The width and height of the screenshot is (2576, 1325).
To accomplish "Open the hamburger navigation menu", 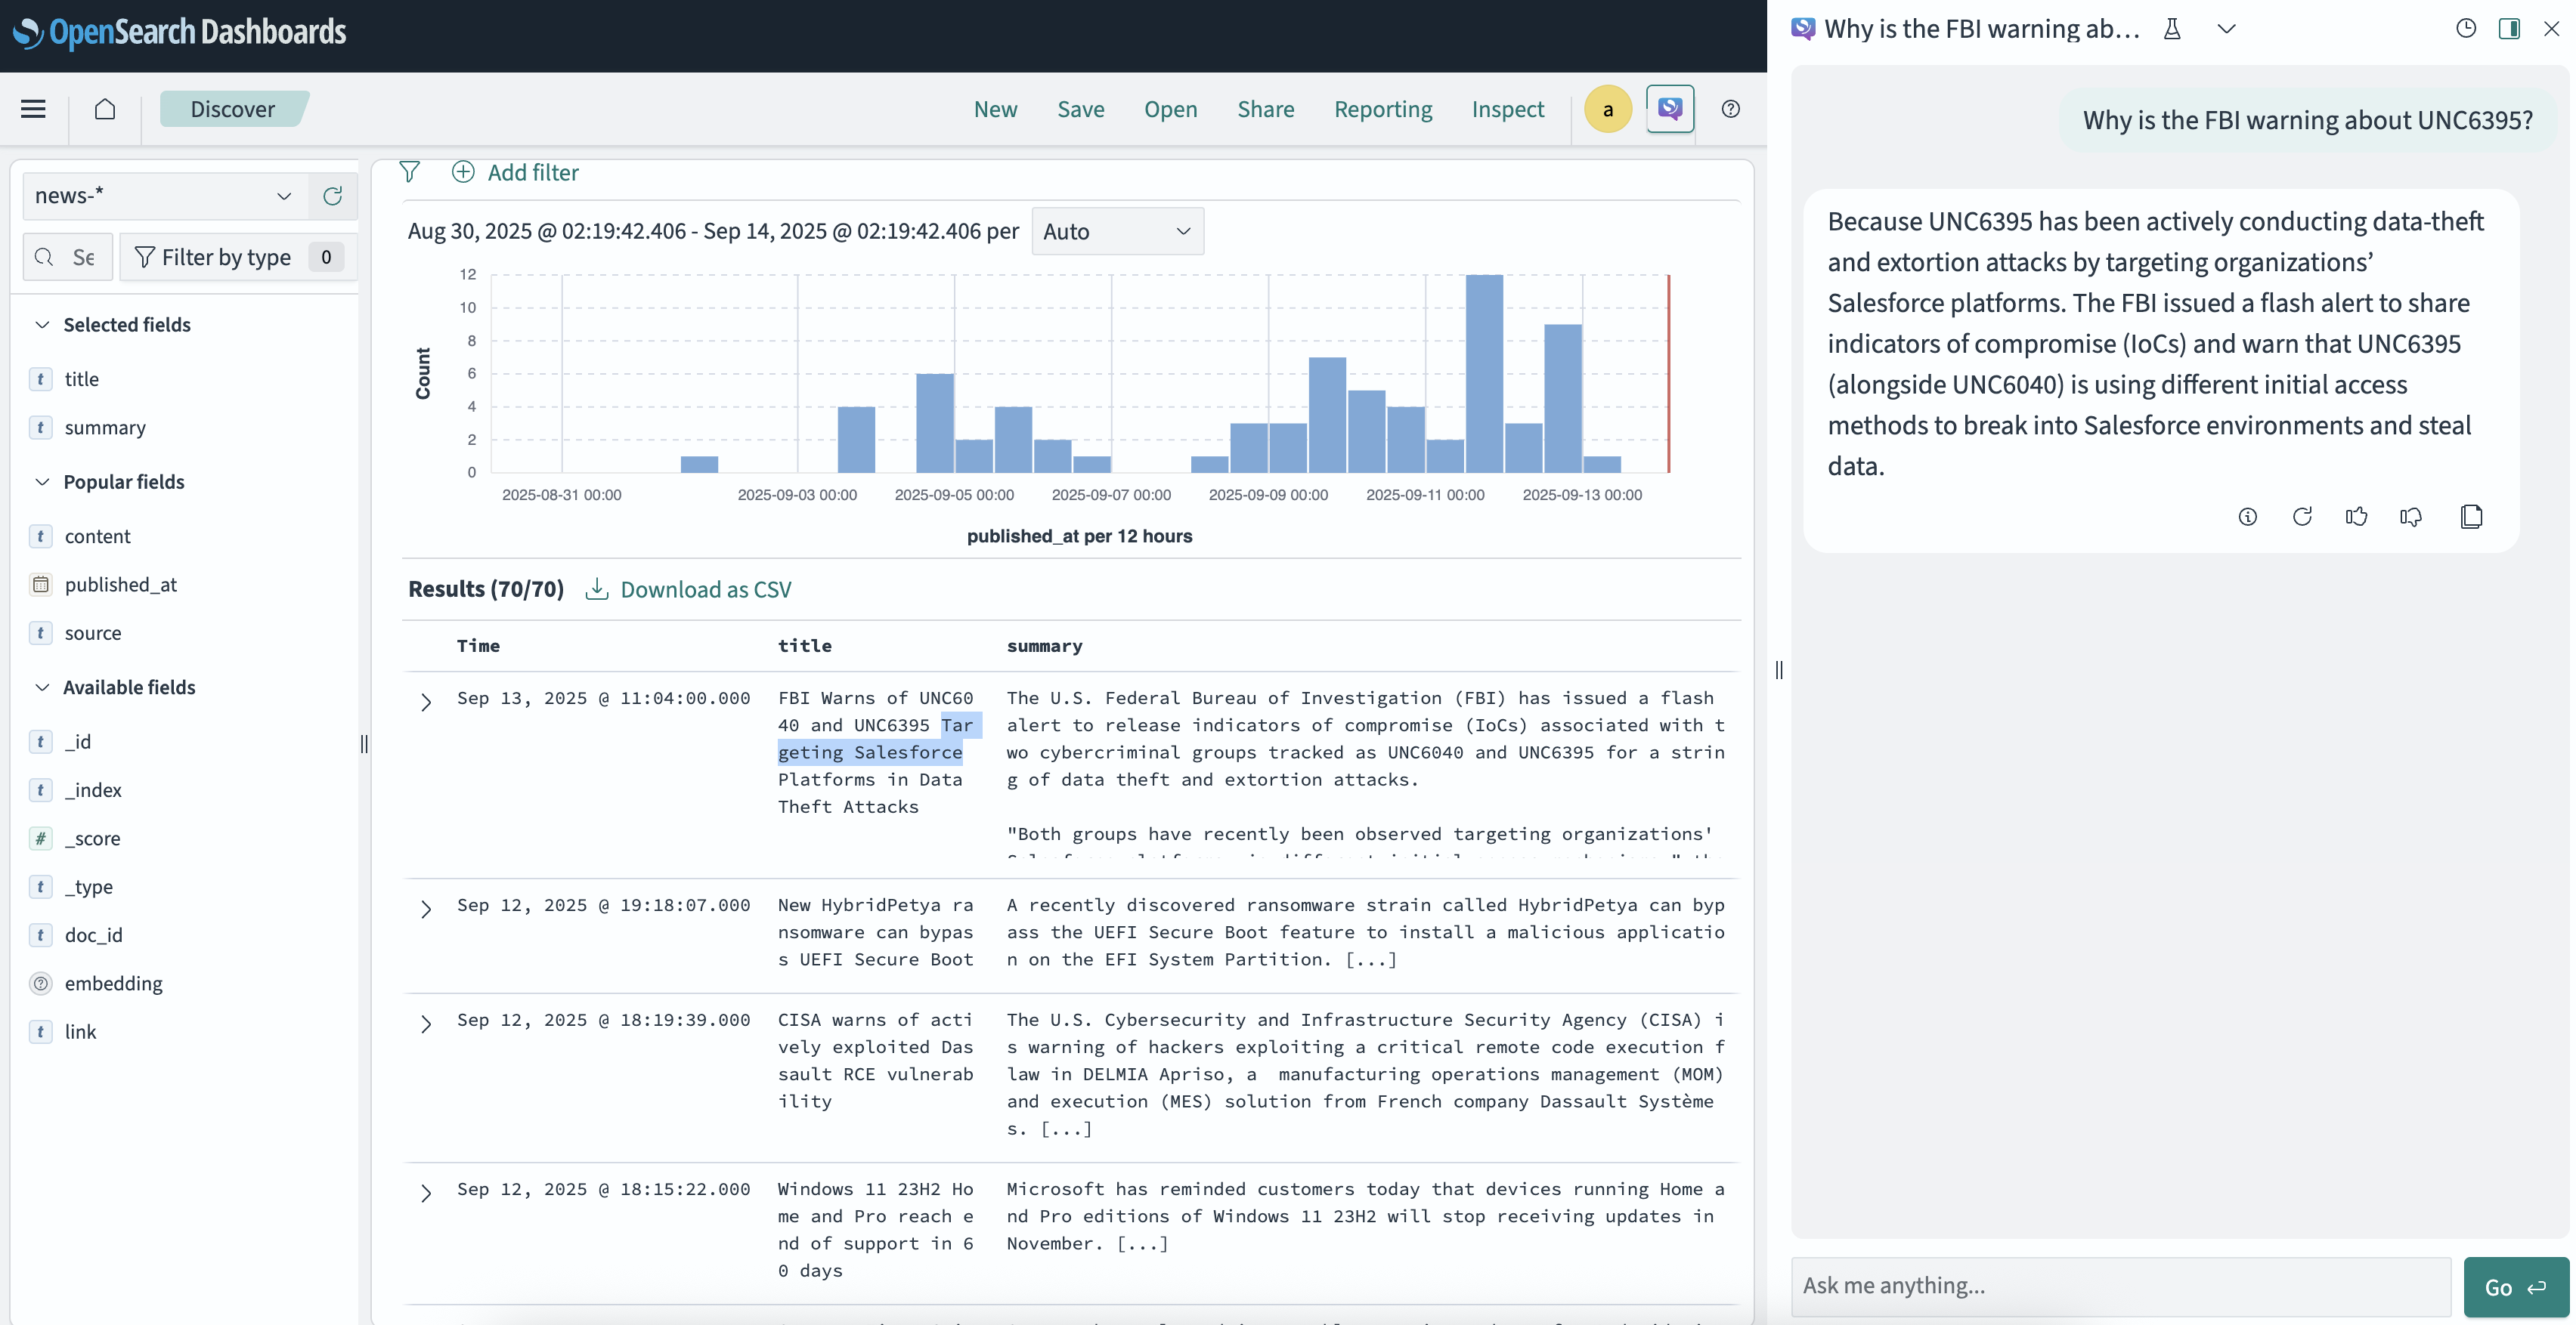I will [33, 109].
